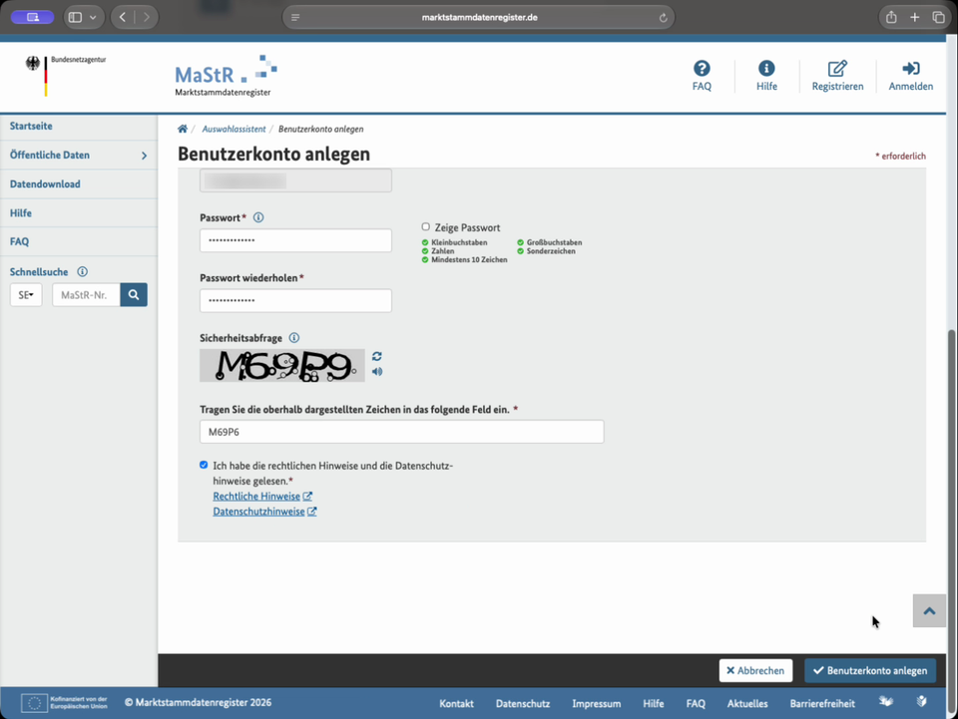The image size is (958, 719).
Task: Click the Schnellsuche magnifier search button
Action: pos(134,295)
